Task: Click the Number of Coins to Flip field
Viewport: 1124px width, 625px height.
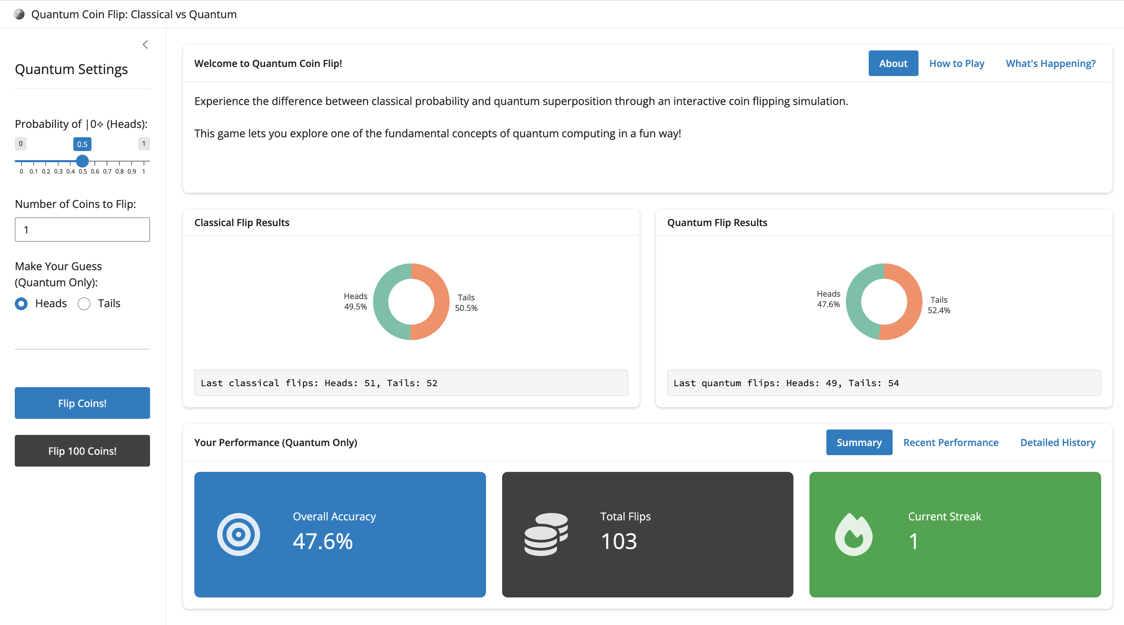Action: point(82,229)
